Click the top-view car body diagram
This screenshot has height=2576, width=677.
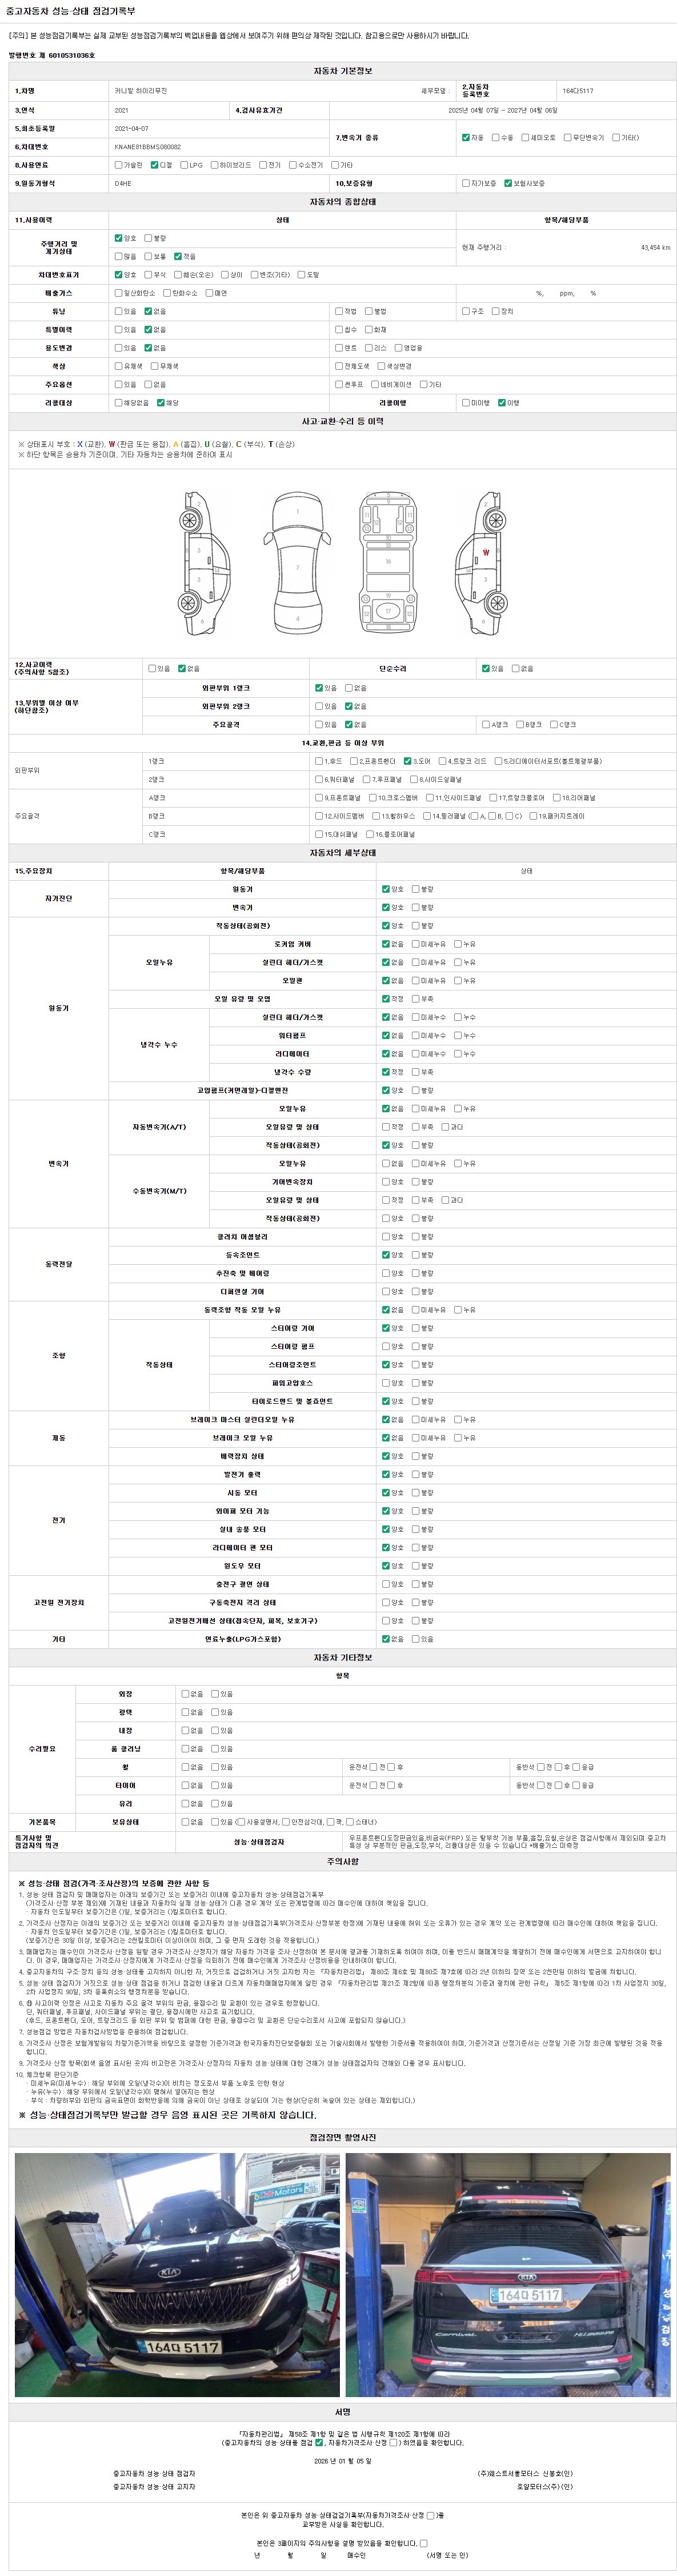coord(297,565)
